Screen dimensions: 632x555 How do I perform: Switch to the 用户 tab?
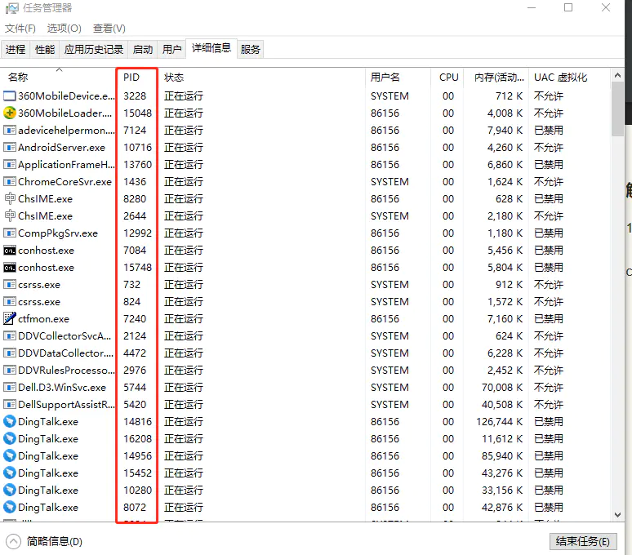click(x=172, y=49)
